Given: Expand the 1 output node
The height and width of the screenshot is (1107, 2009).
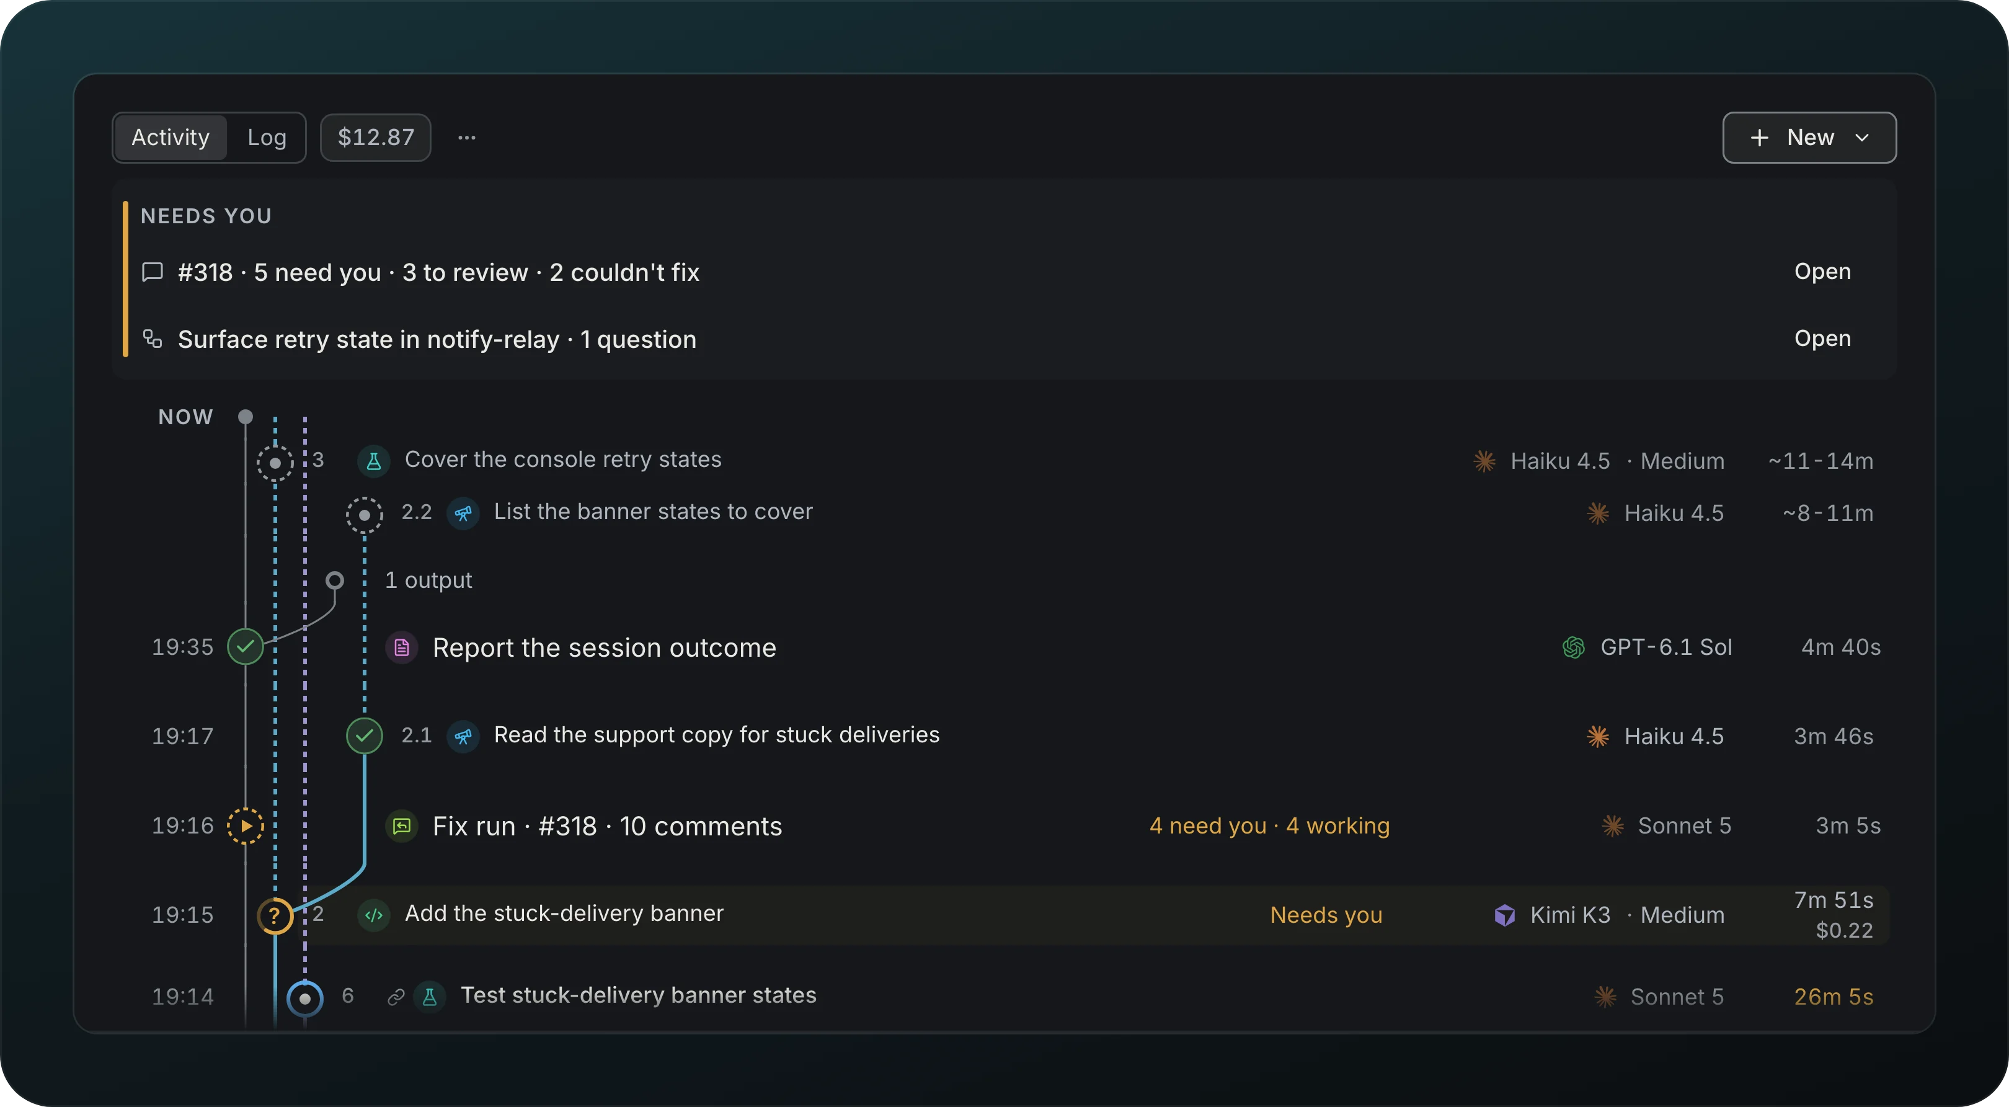Looking at the screenshot, I should tap(335, 580).
